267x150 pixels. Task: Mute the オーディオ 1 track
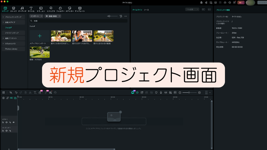(x=7, y=131)
